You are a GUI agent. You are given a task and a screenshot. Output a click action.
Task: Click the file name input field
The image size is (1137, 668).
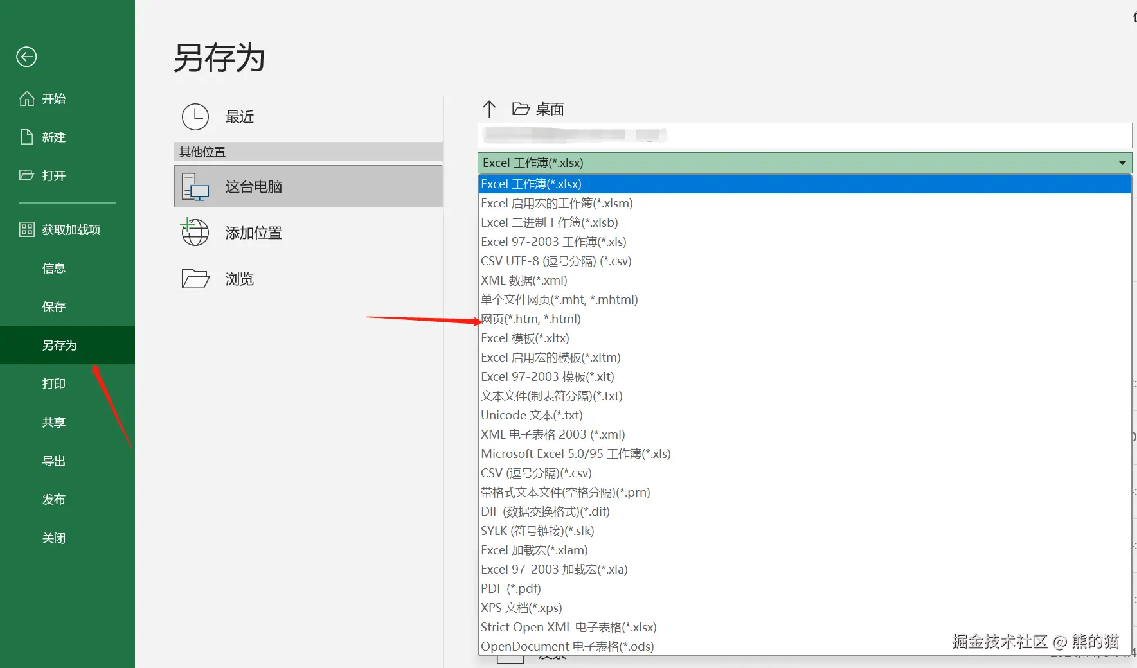805,135
